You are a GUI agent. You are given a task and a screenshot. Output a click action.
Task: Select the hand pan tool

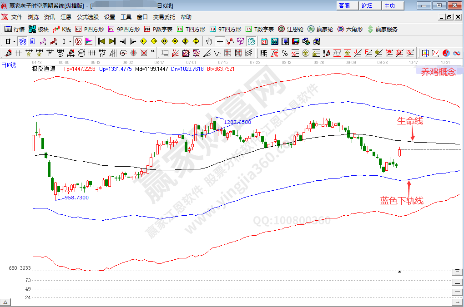click(x=209, y=41)
